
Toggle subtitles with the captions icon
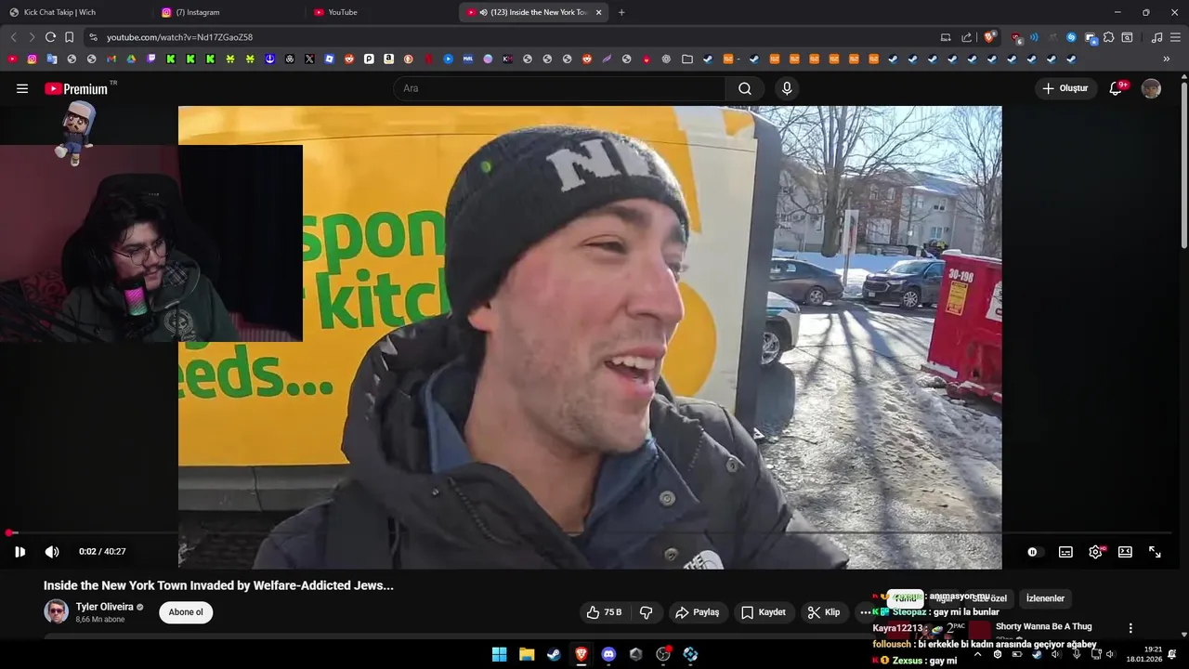click(1065, 552)
